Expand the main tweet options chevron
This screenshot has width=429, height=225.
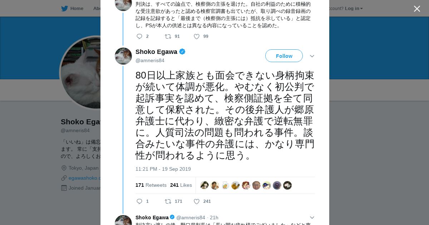pos(312,56)
